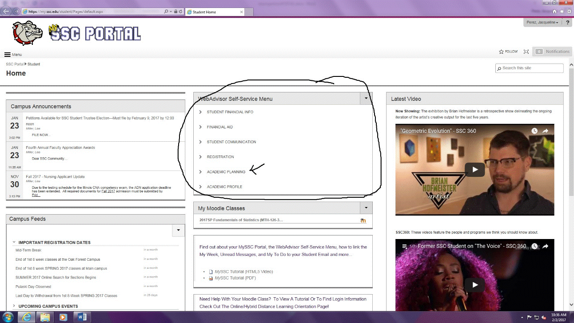This screenshot has width=574, height=323.
Task: Click share arrow on Geometric Evolution video
Action: tap(545, 131)
